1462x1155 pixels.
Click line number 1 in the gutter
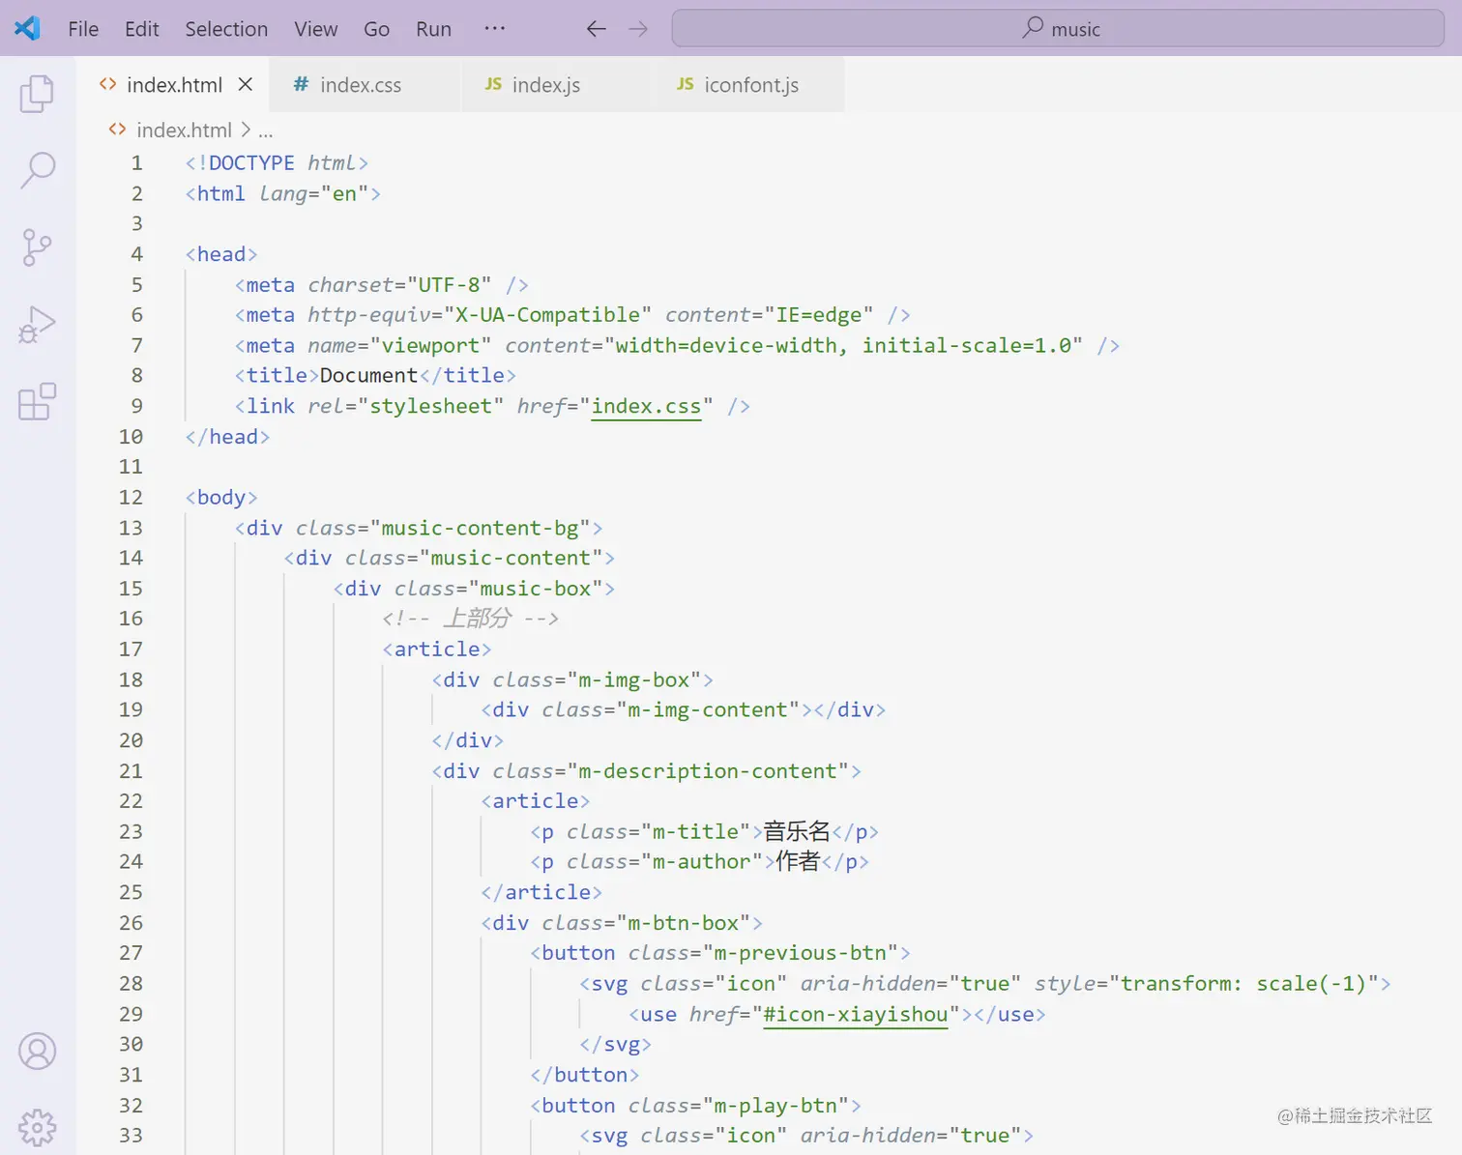(137, 162)
